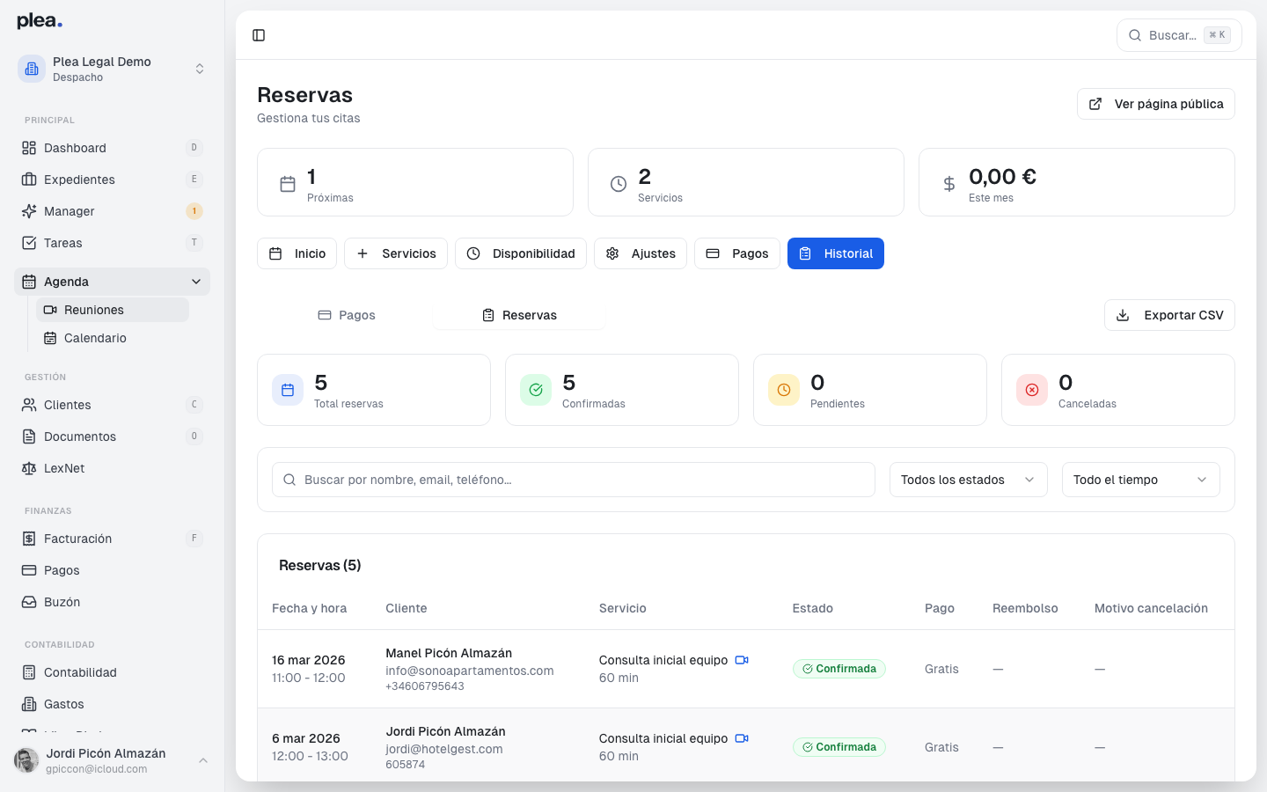Click the Motivo cancelación column header
Screen dimensions: 1267x792
click(1151, 608)
